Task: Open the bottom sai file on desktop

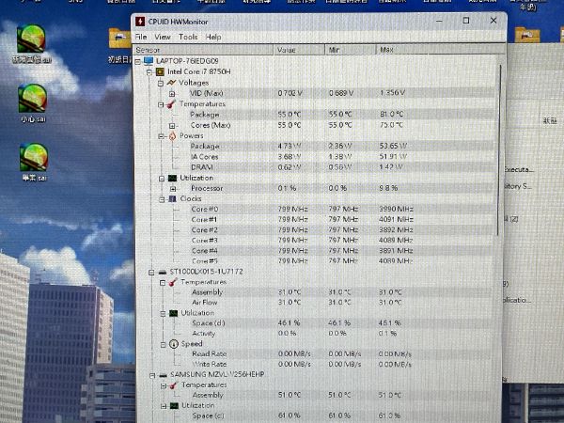Action: [34, 162]
